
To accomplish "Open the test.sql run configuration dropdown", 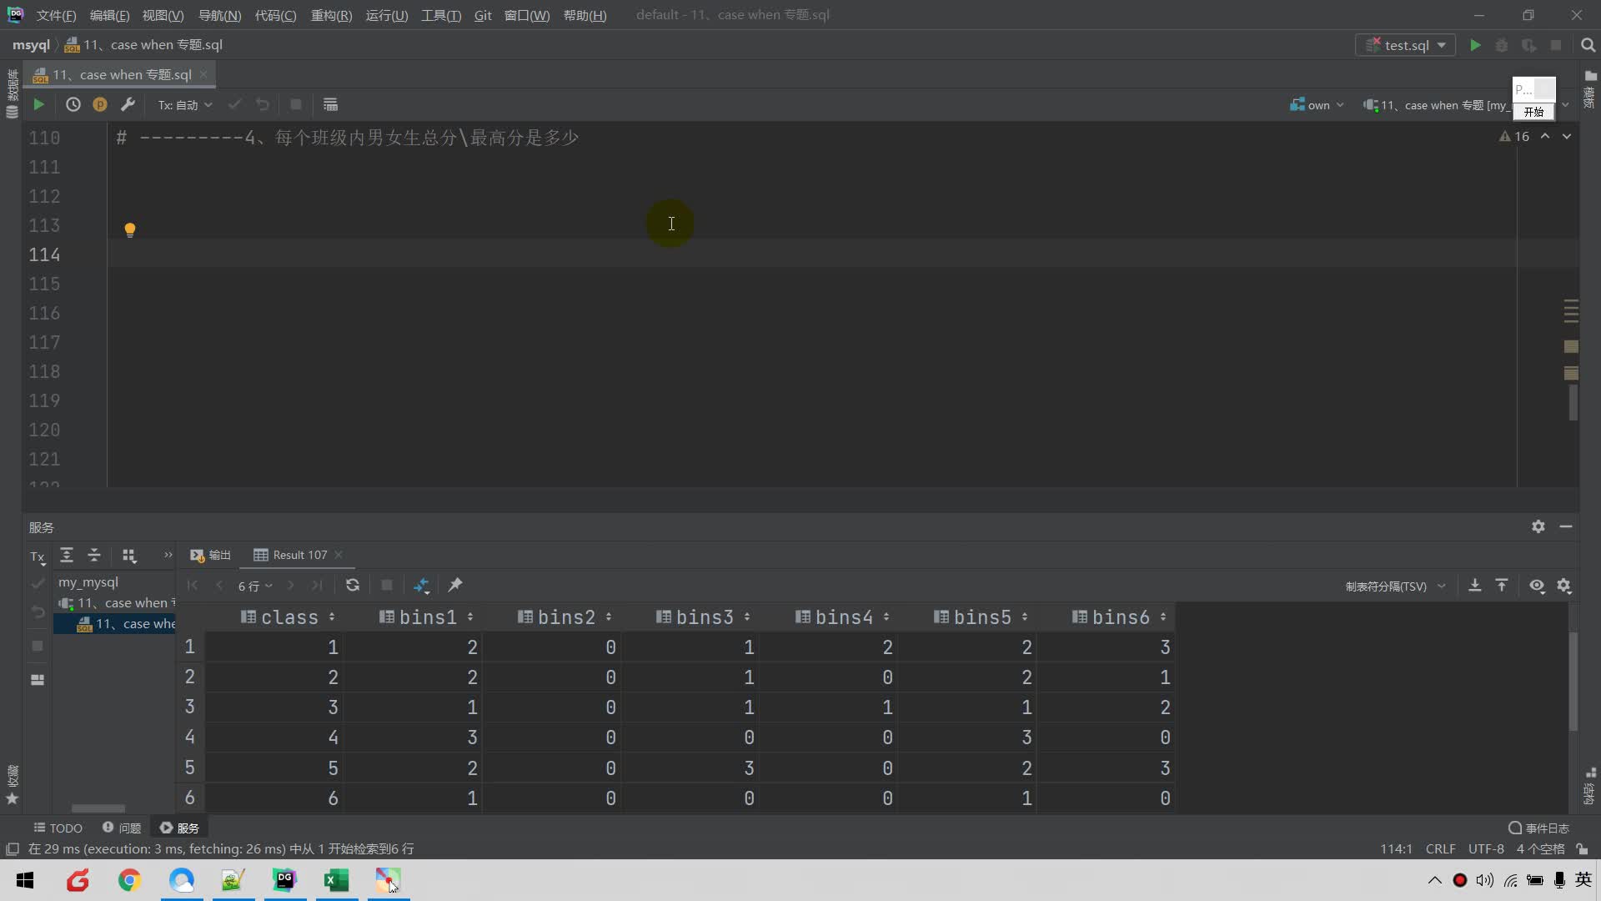I will click(1405, 45).
